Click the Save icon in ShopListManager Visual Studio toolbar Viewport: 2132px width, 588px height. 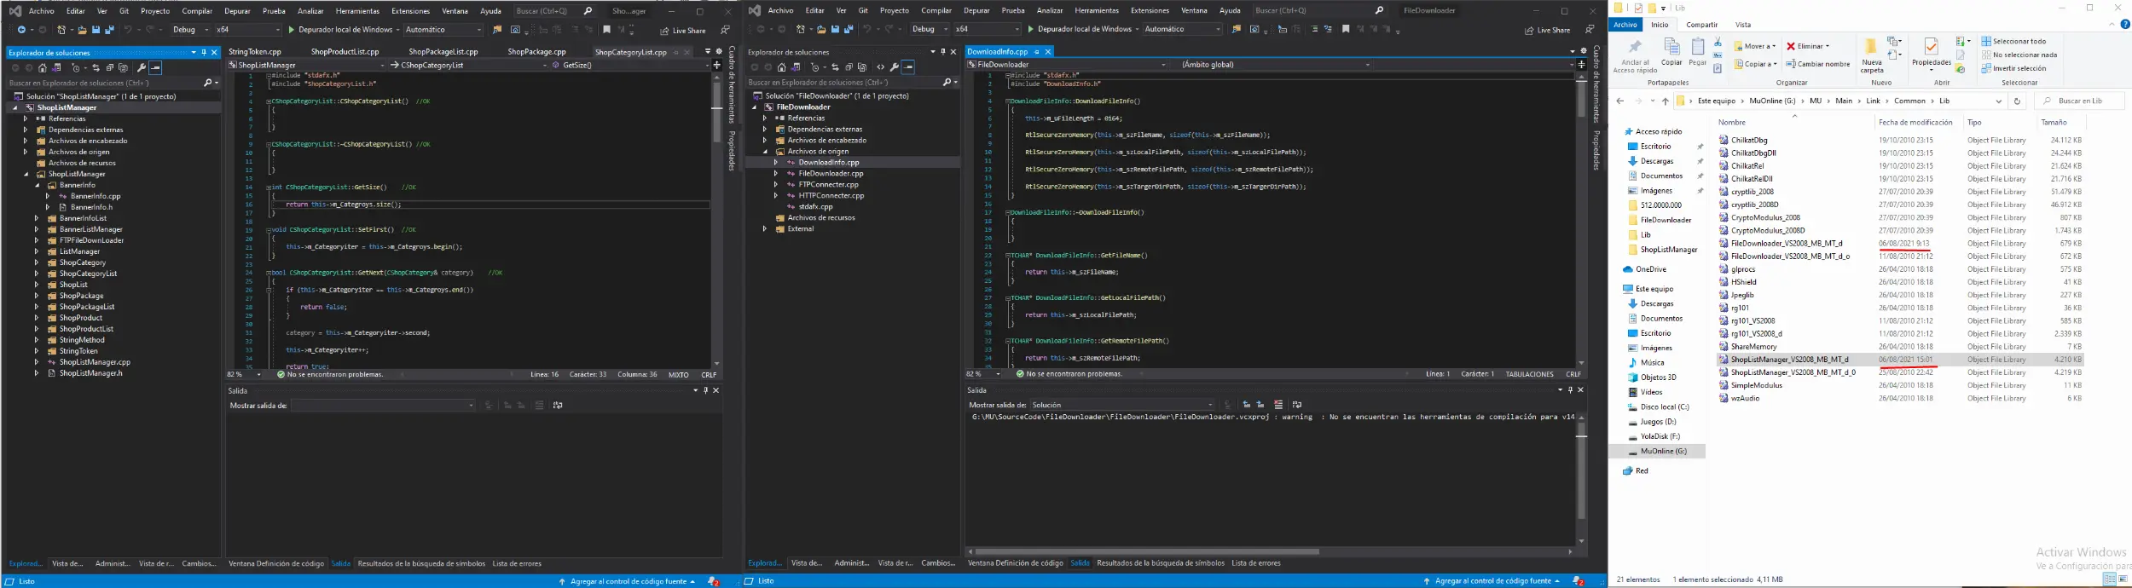[x=96, y=30]
